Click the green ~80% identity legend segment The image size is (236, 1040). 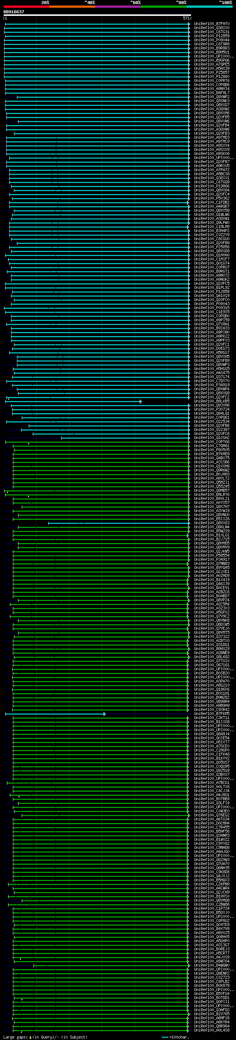coord(164,7)
